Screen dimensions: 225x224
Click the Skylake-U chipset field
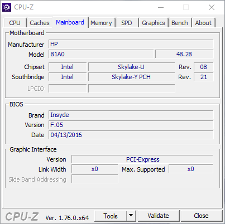tap(131, 67)
